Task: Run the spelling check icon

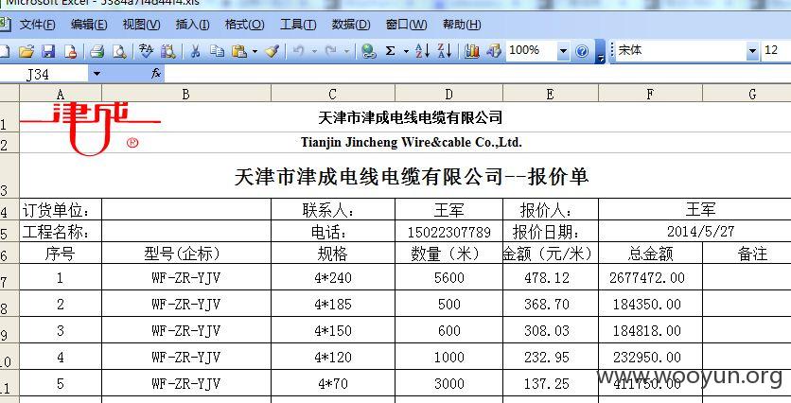Action: (146, 51)
